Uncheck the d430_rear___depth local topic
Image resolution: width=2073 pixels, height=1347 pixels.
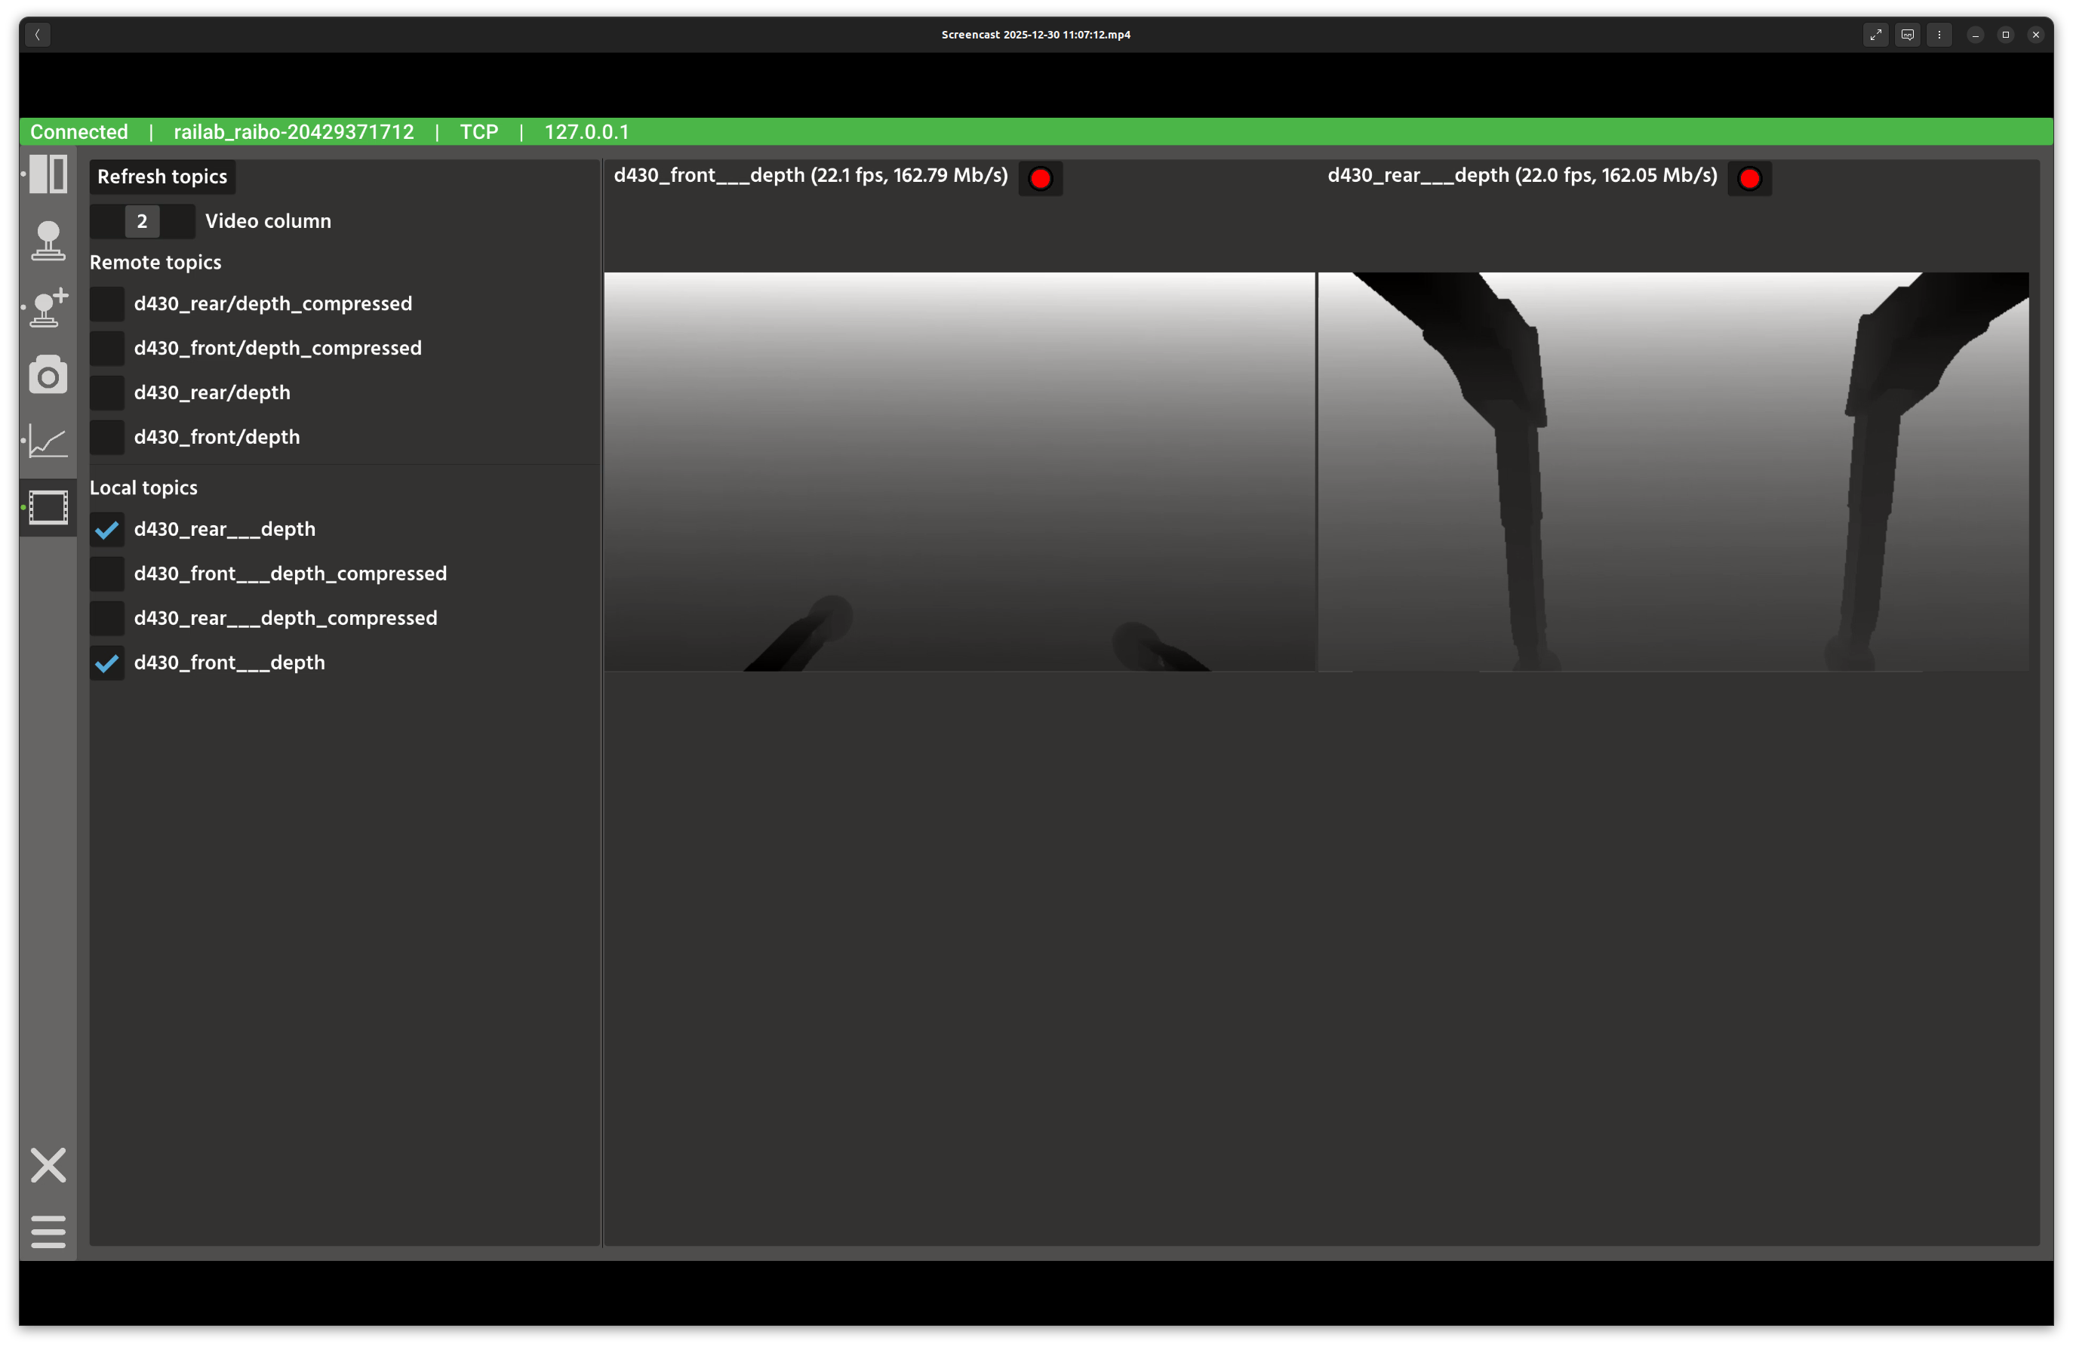tap(107, 530)
